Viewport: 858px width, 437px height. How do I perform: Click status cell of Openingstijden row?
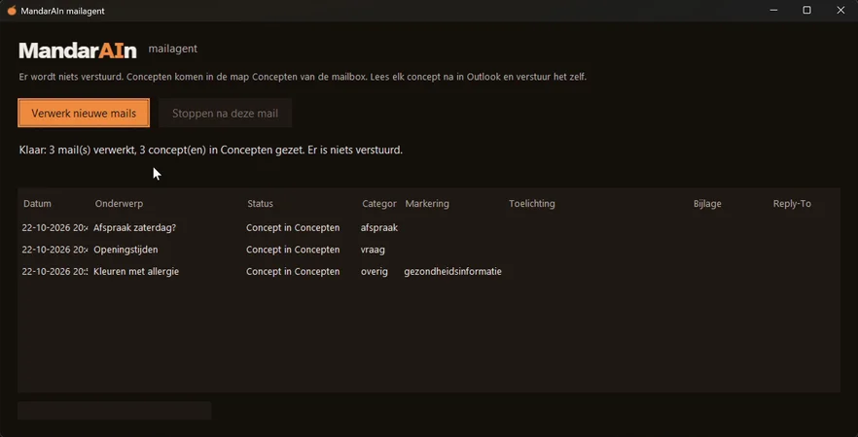[x=293, y=250]
